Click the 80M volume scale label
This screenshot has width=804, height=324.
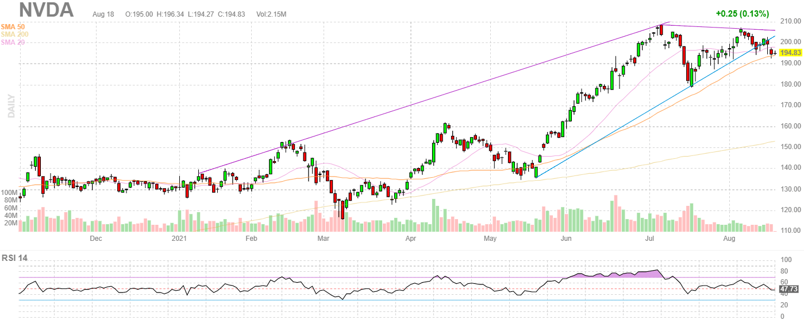click(10, 200)
